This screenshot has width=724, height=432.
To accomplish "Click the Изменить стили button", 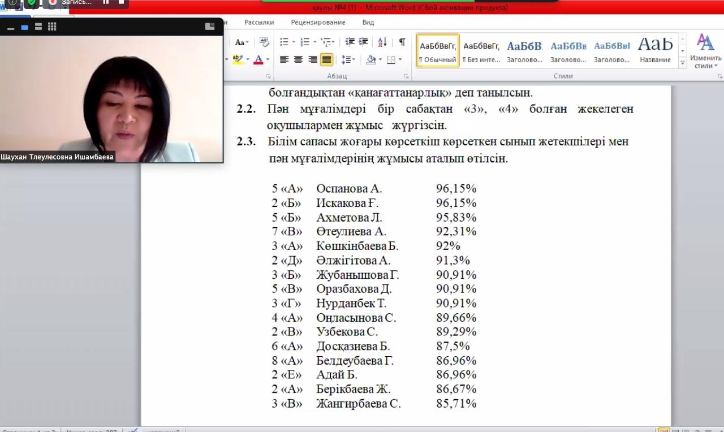I will [705, 51].
